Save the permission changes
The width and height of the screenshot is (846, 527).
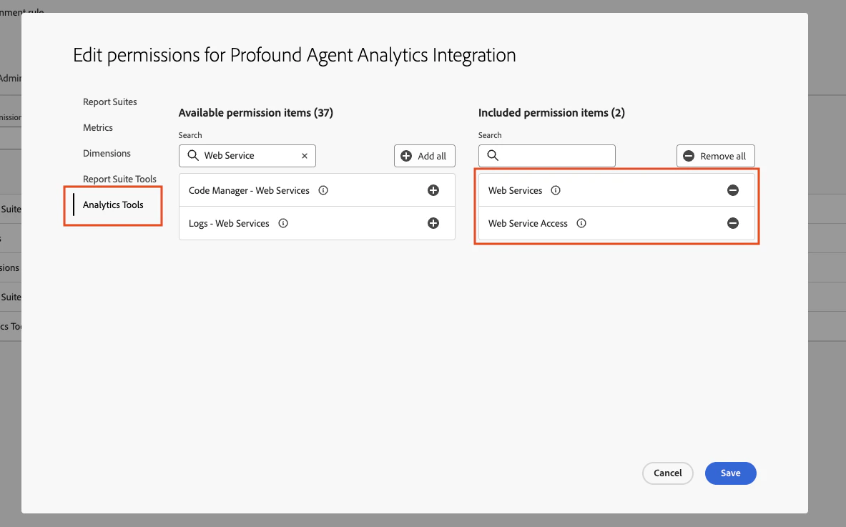pyautogui.click(x=731, y=473)
